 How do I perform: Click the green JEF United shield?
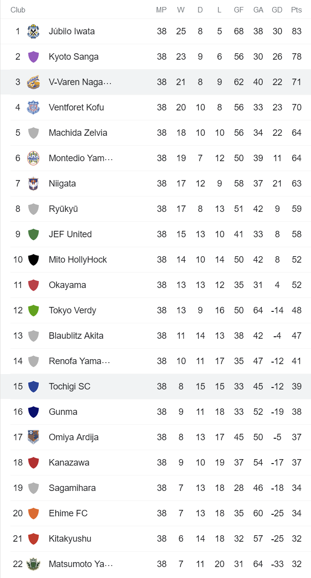[x=33, y=234]
